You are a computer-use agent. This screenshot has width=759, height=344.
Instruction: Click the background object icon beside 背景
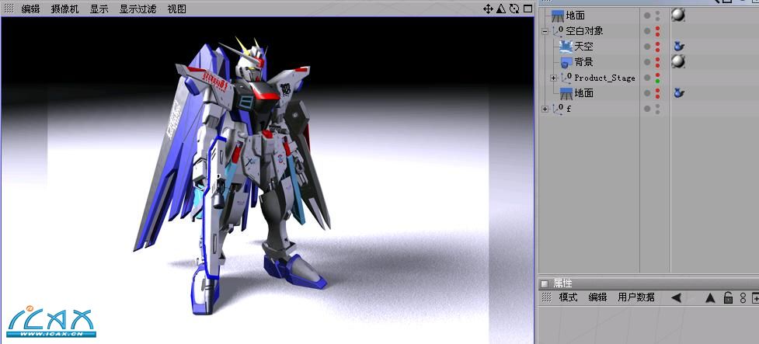(566, 62)
